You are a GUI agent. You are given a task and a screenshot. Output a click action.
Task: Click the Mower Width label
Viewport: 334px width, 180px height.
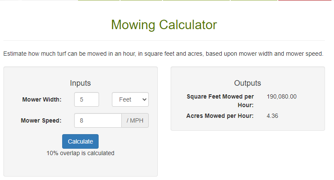coord(42,99)
